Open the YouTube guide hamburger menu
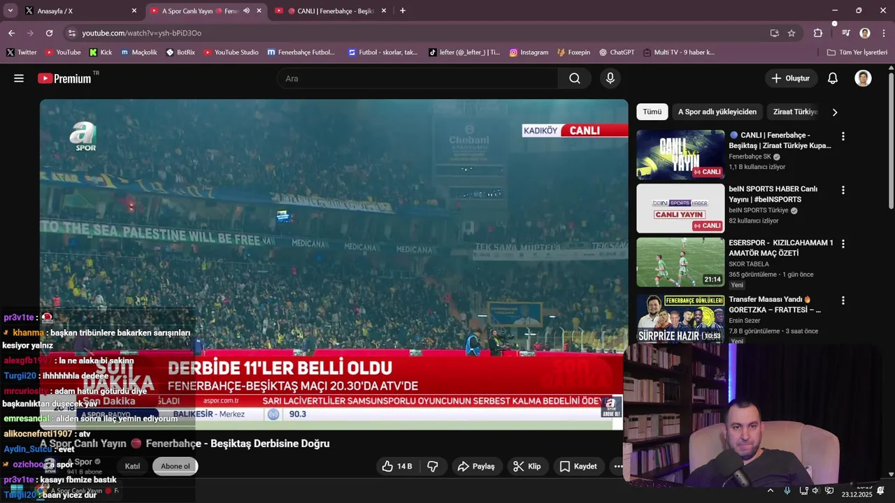895x503 pixels. coord(19,78)
